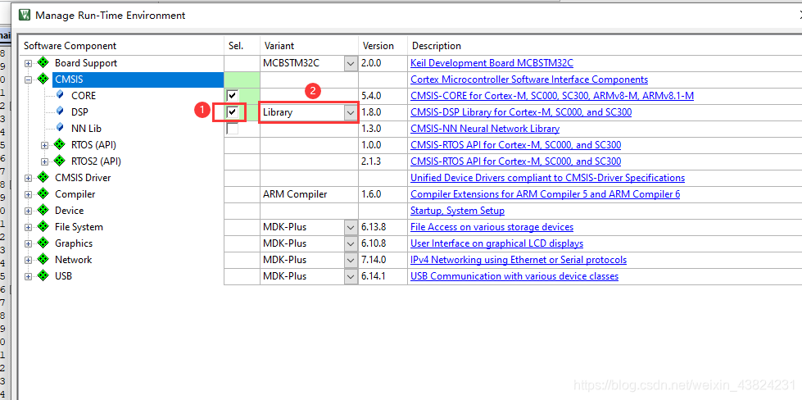802x400 pixels.
Task: Select the CMSIS Driver row label
Action: pos(83,178)
